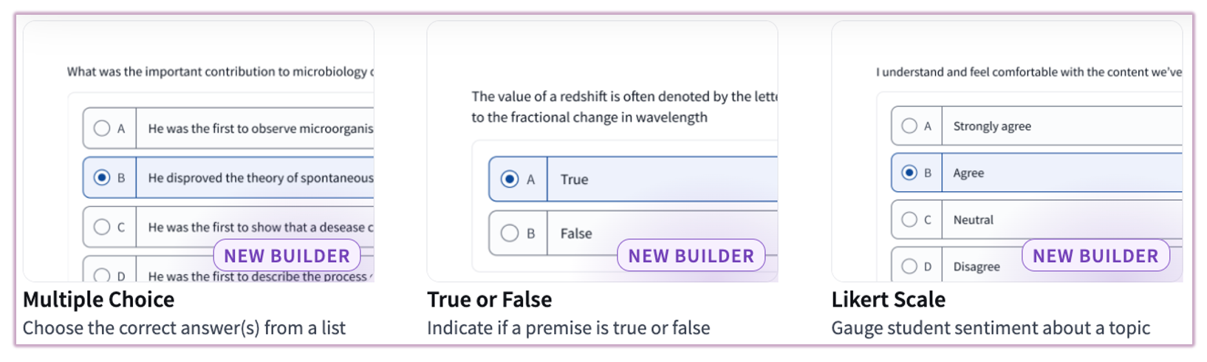The image size is (1207, 362).
Task: Click NEW BUILDER badge on Likert Scale
Action: 1095,256
